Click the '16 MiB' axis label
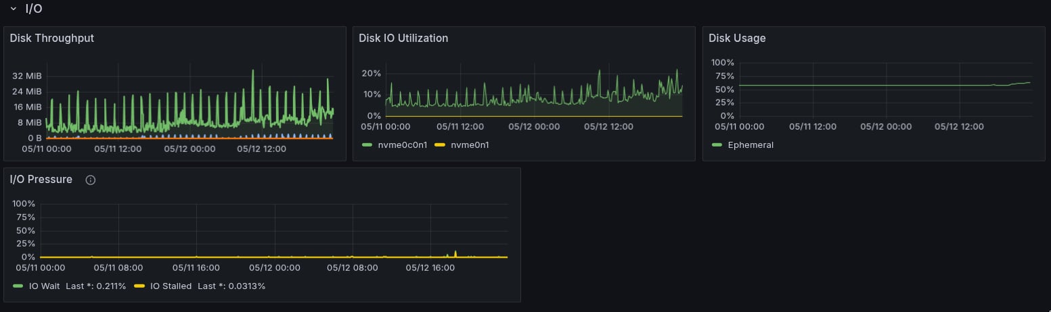 click(x=27, y=107)
